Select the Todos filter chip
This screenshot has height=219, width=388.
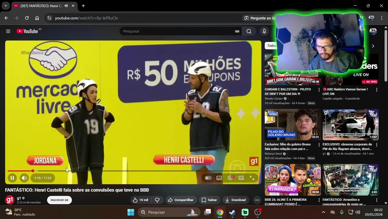pyautogui.click(x=272, y=46)
